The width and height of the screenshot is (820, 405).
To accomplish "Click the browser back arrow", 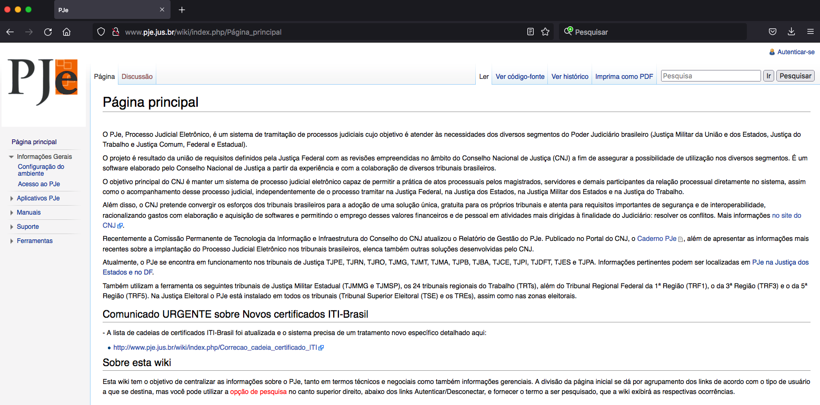I will tap(10, 32).
